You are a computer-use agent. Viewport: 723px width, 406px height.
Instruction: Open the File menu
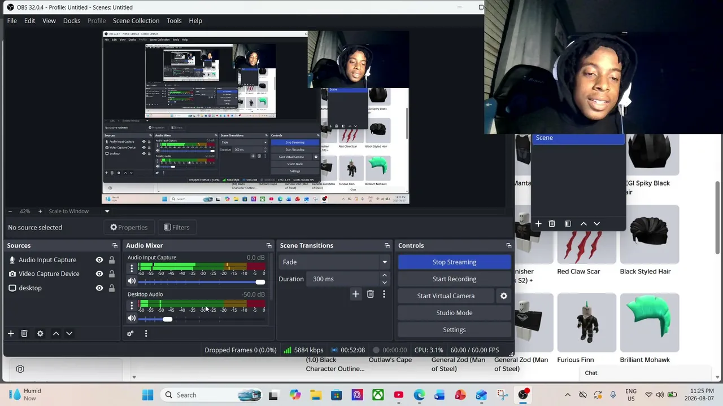coord(12,21)
